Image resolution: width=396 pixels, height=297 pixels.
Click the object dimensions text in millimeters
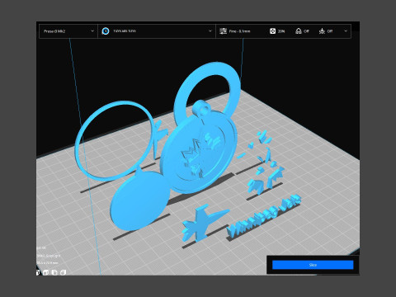tap(49, 263)
